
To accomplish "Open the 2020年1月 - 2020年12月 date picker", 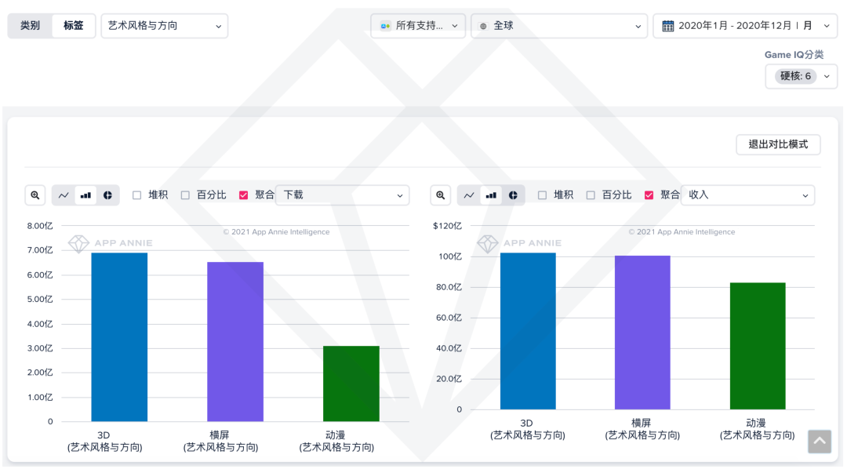I will coord(744,26).
